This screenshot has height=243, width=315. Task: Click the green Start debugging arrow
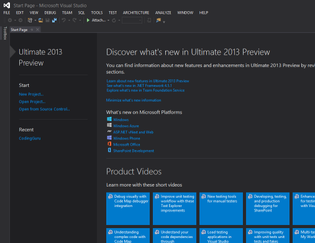click(x=88, y=20)
